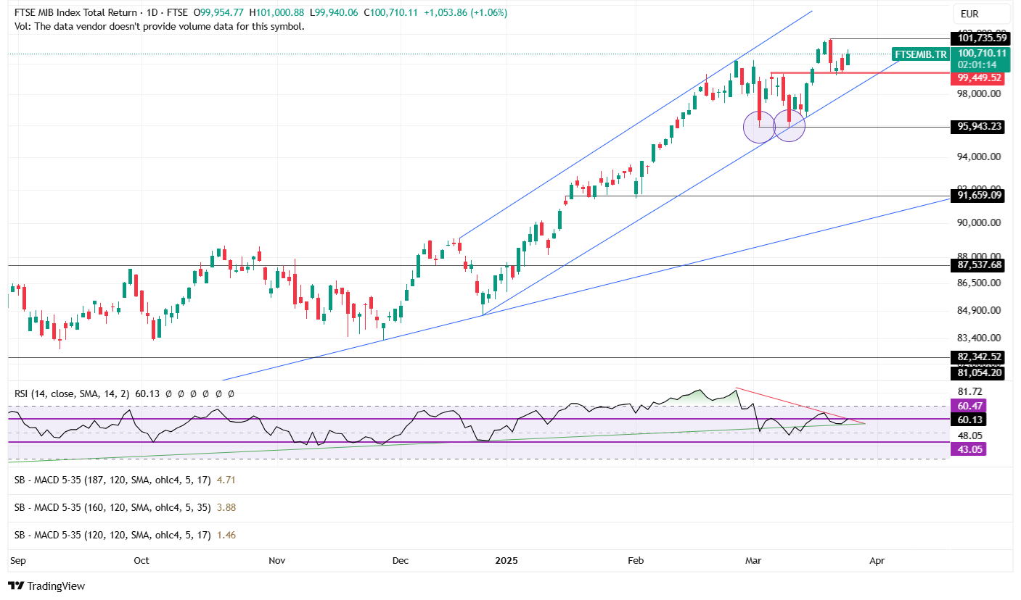Screen dimensions: 1021x600
Task: Click the Oct label on time axis
Action: point(142,561)
